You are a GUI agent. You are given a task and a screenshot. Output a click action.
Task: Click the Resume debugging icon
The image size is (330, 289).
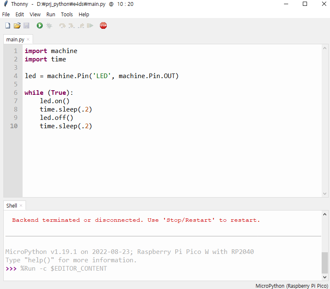[x=90, y=25]
